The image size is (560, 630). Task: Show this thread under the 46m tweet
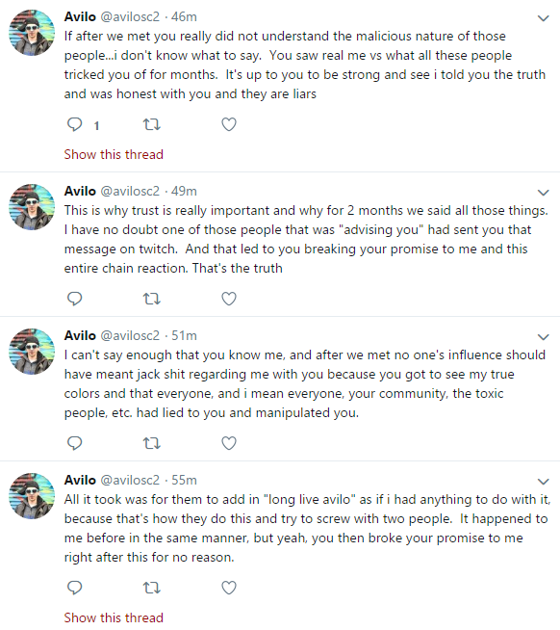(x=114, y=155)
